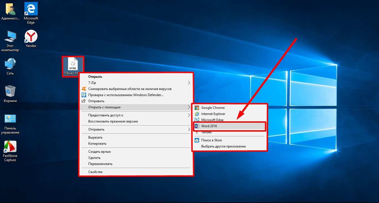Select Панель управления desktop icon
Viewport: 379px width, 203px height.
pyautogui.click(x=10, y=124)
